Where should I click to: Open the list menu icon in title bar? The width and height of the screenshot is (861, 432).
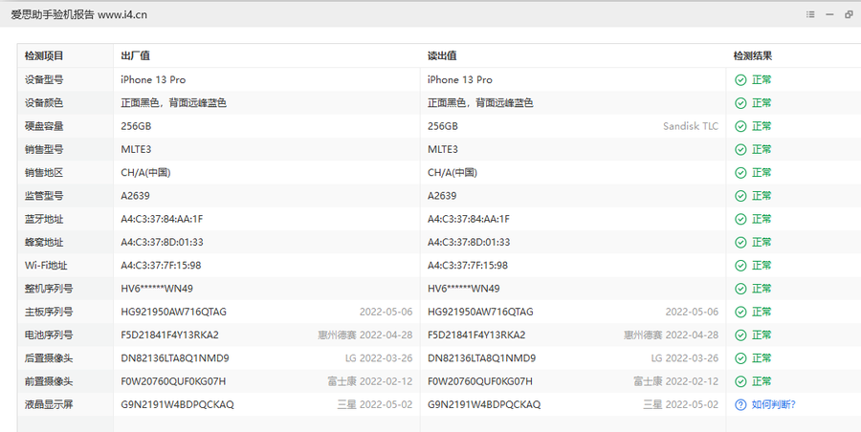(810, 14)
